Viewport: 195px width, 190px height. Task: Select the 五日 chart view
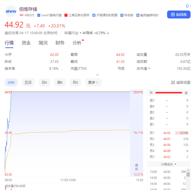tap(28, 82)
